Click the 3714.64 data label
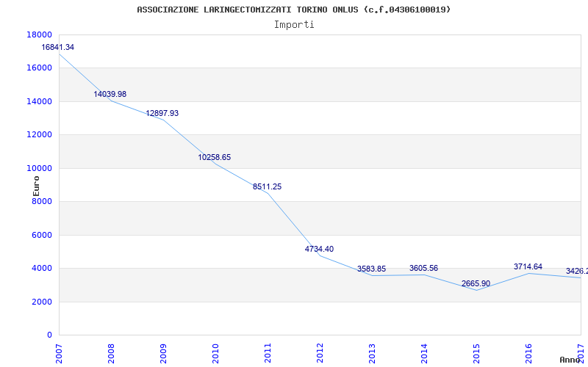Viewport: 588px width, 367px height. coord(528,266)
